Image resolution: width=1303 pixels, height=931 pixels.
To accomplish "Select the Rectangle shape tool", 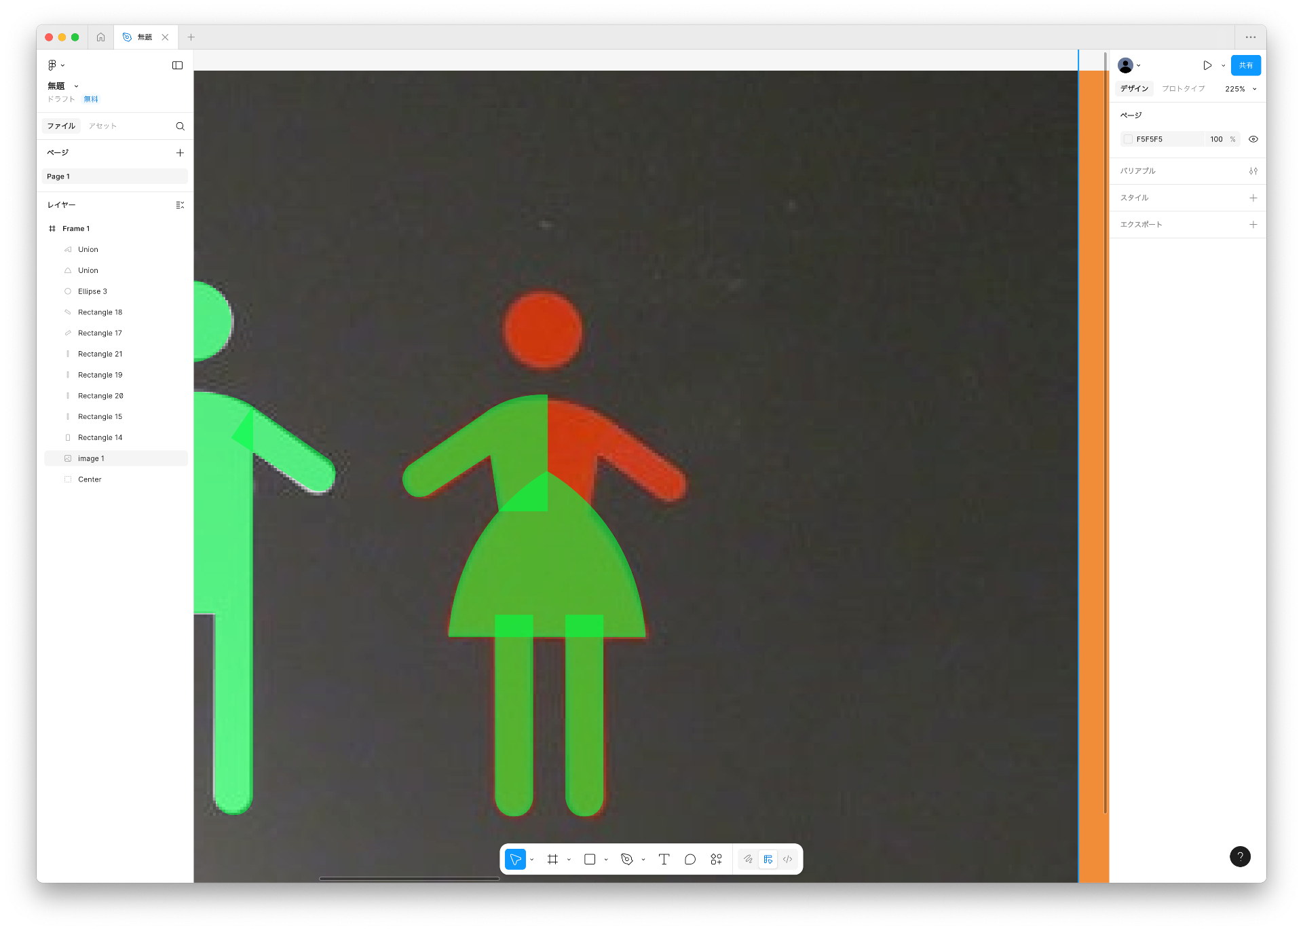I will click(590, 860).
